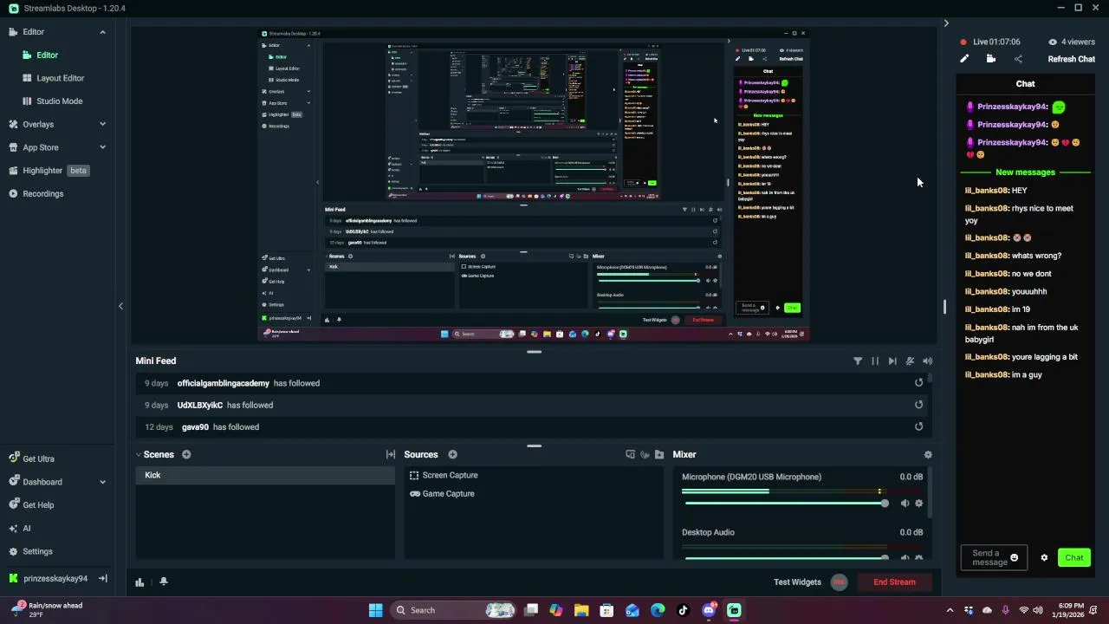1109x624 pixels.
Task: Click Refresh Chat
Action: click(1072, 59)
